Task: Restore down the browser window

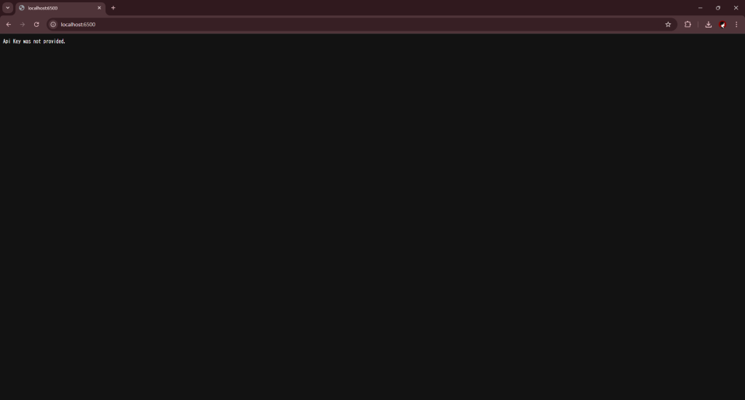Action: 718,7
